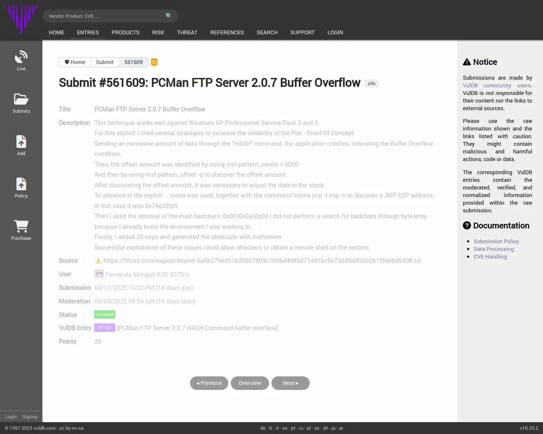Open the Submits folder icon
Viewport: 543px width, 434px height.
click(x=21, y=99)
